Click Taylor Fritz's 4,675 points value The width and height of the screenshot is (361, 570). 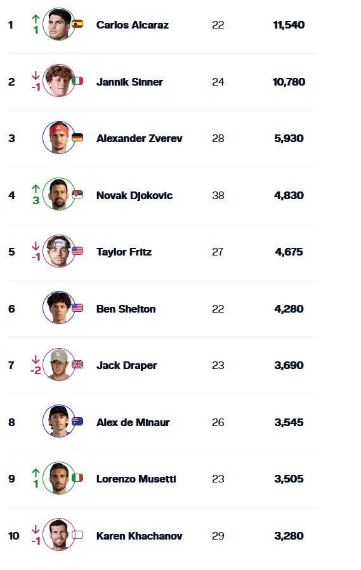(289, 252)
